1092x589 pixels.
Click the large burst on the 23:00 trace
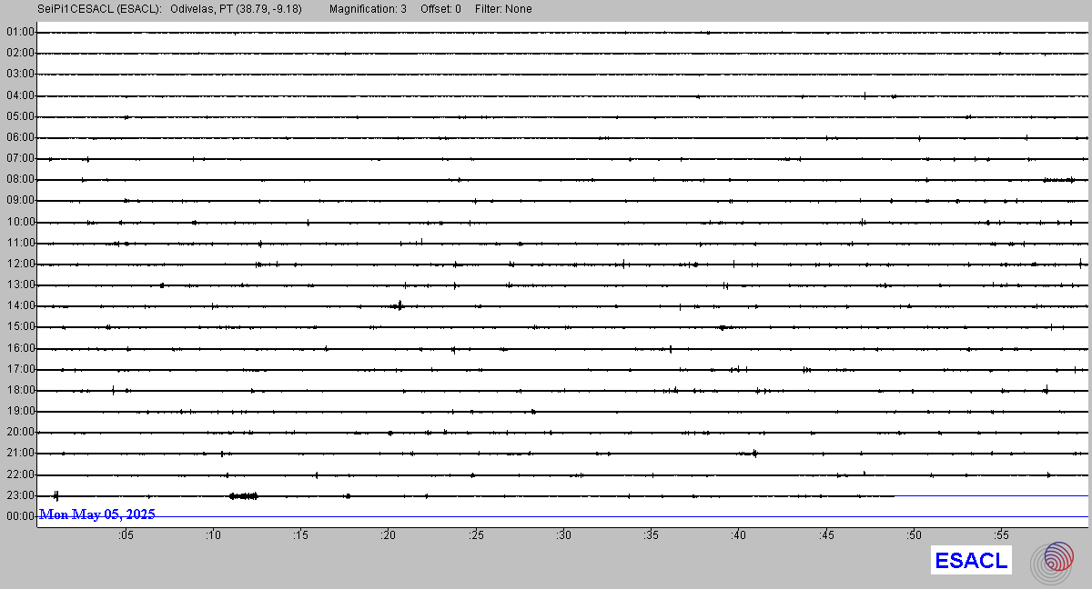(x=243, y=495)
